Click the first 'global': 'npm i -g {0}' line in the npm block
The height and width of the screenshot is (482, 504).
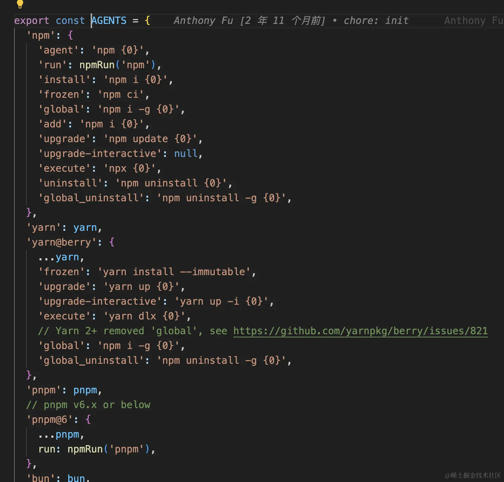tap(112, 109)
